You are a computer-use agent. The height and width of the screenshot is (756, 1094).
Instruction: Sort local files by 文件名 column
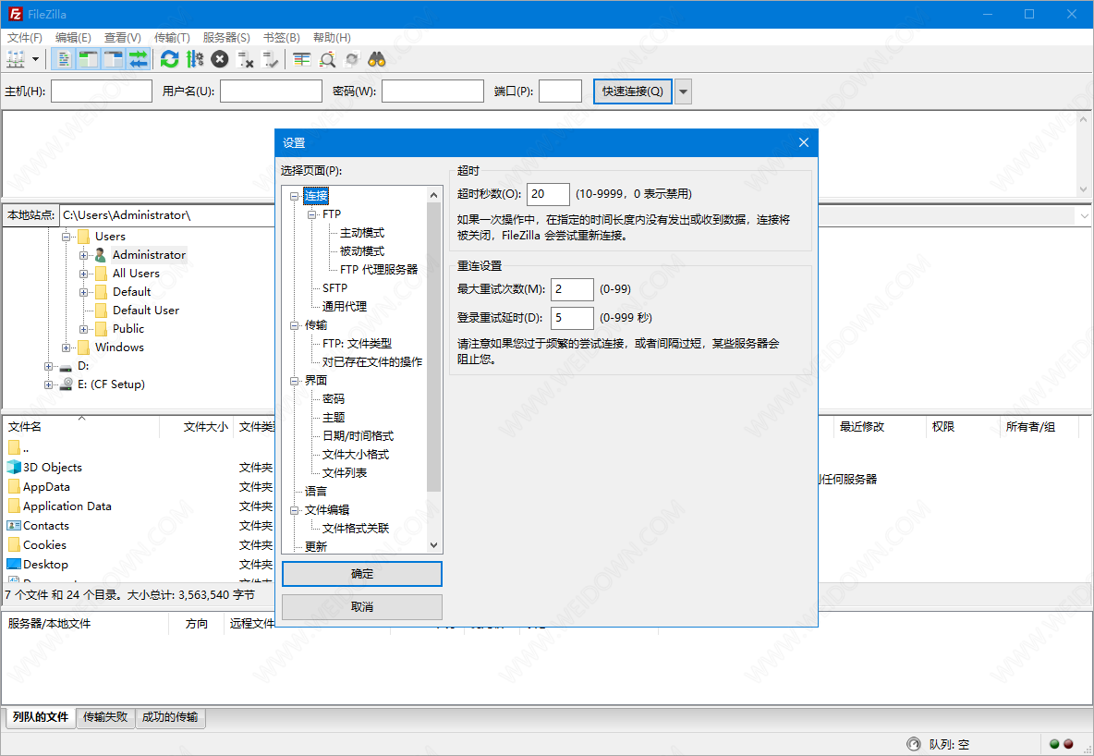(x=81, y=426)
